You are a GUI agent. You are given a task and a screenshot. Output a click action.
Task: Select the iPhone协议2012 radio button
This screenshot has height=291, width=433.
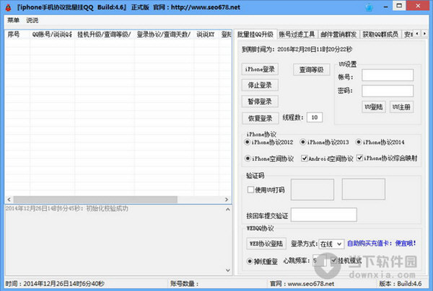(269, 142)
